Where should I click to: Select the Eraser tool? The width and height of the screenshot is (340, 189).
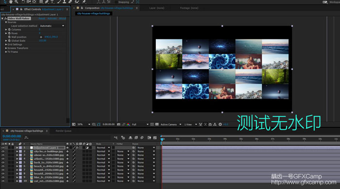[70, 2]
